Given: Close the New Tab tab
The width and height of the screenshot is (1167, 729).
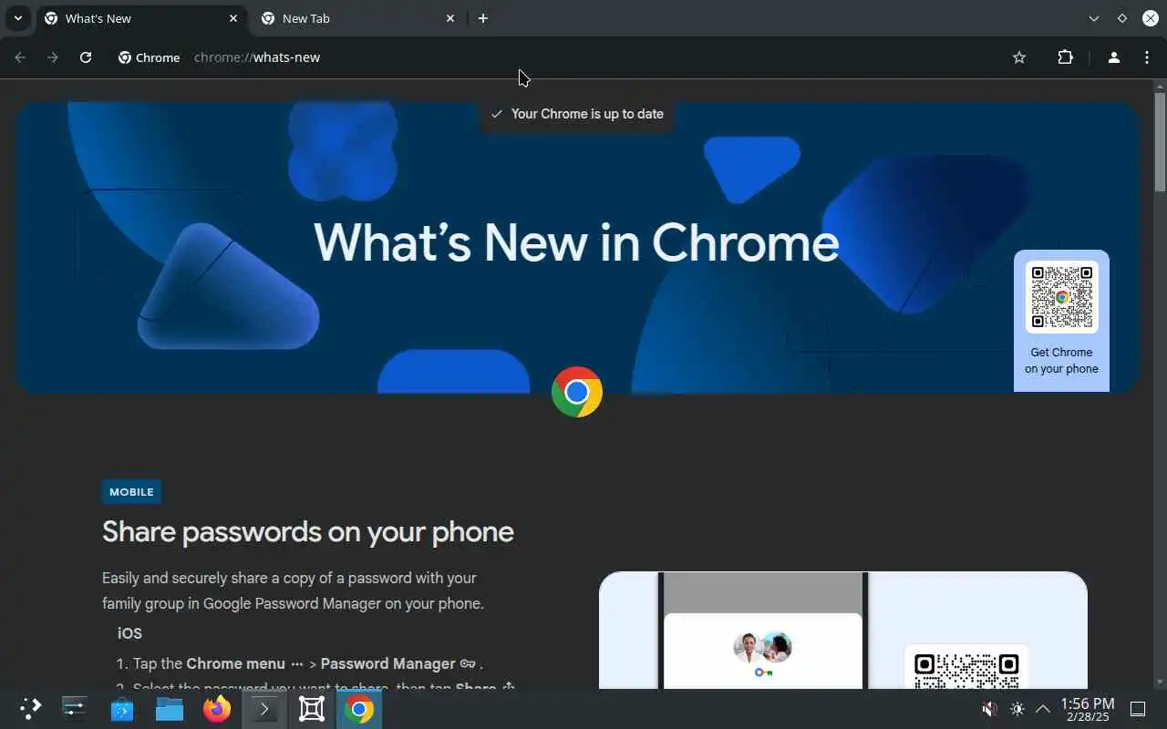Looking at the screenshot, I should point(450,18).
